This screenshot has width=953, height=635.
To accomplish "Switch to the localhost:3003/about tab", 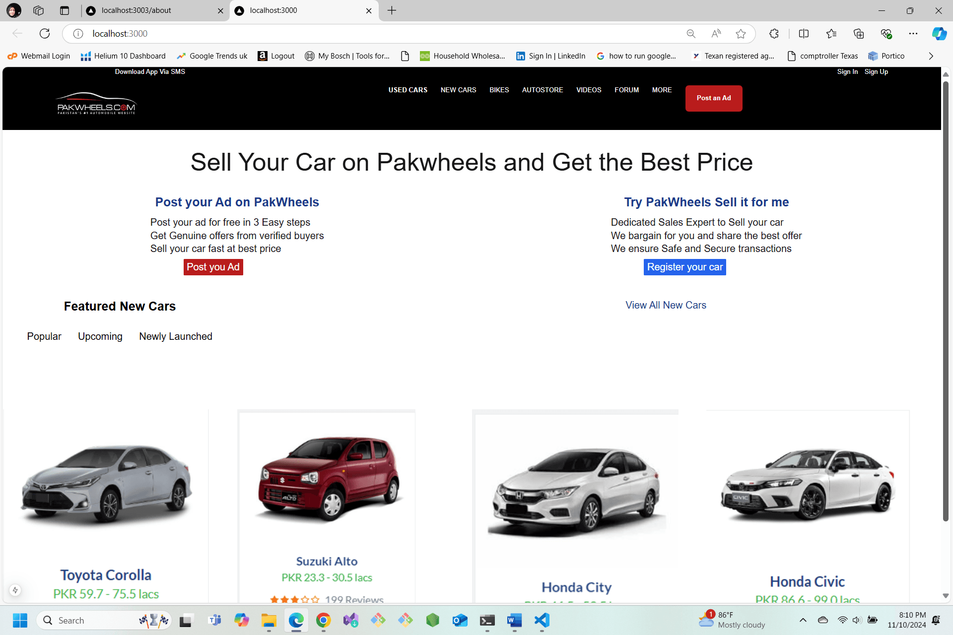I will 154,10.
